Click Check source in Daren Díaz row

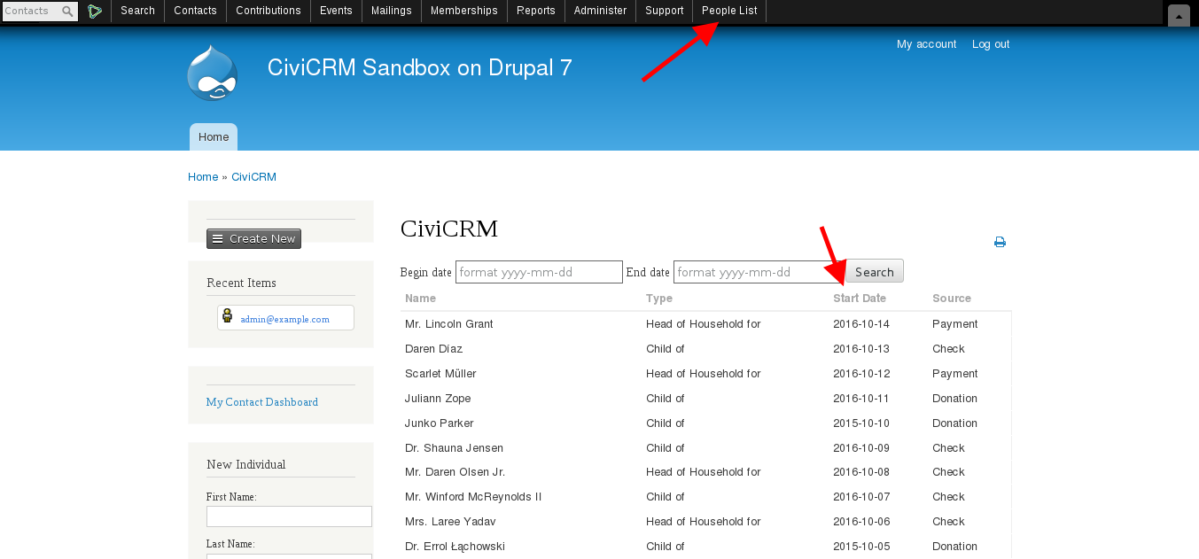(948, 349)
